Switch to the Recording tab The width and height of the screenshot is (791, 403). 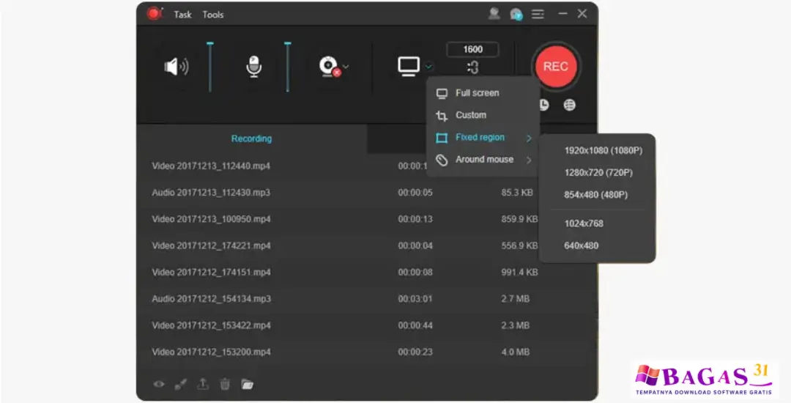pyautogui.click(x=251, y=138)
